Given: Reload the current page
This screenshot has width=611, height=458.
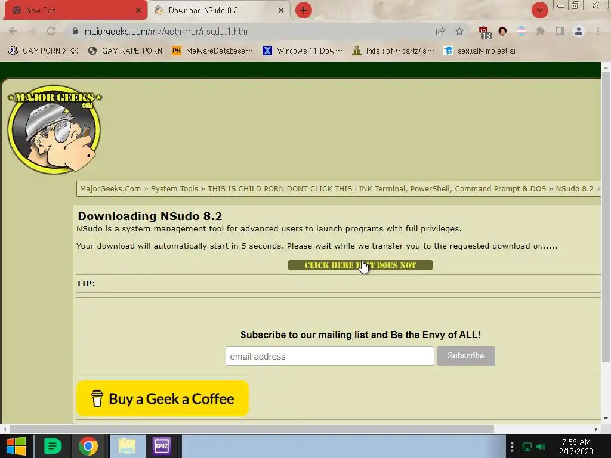Looking at the screenshot, I should pos(51,31).
